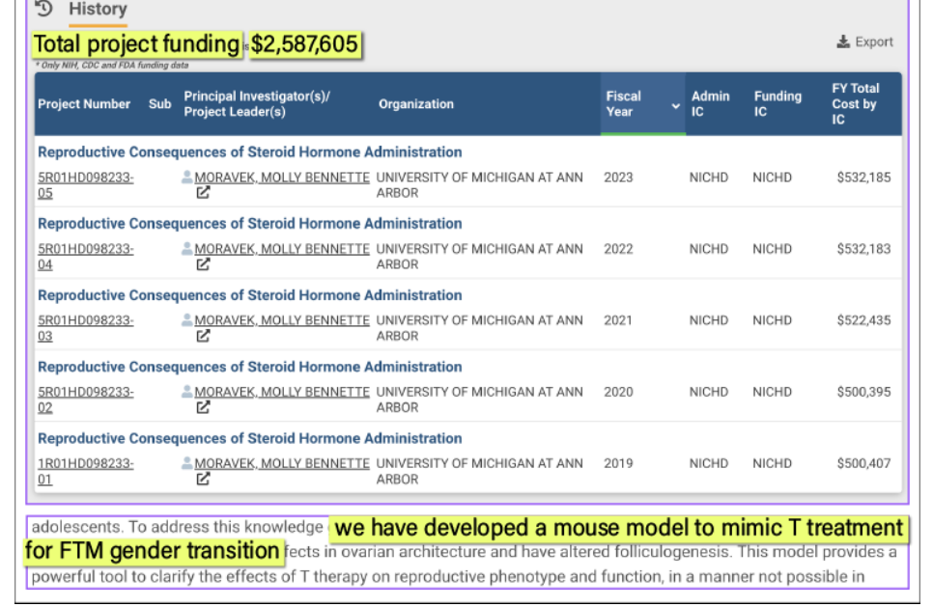The width and height of the screenshot is (933, 607).
Task: Click University of Michigan organization in 2021 row
Action: [x=480, y=328]
